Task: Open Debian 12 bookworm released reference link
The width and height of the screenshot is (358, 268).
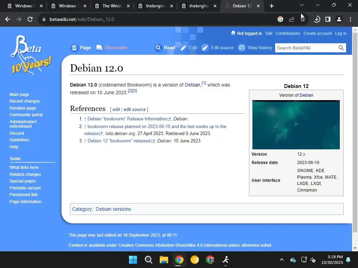Action: [x=121, y=141]
